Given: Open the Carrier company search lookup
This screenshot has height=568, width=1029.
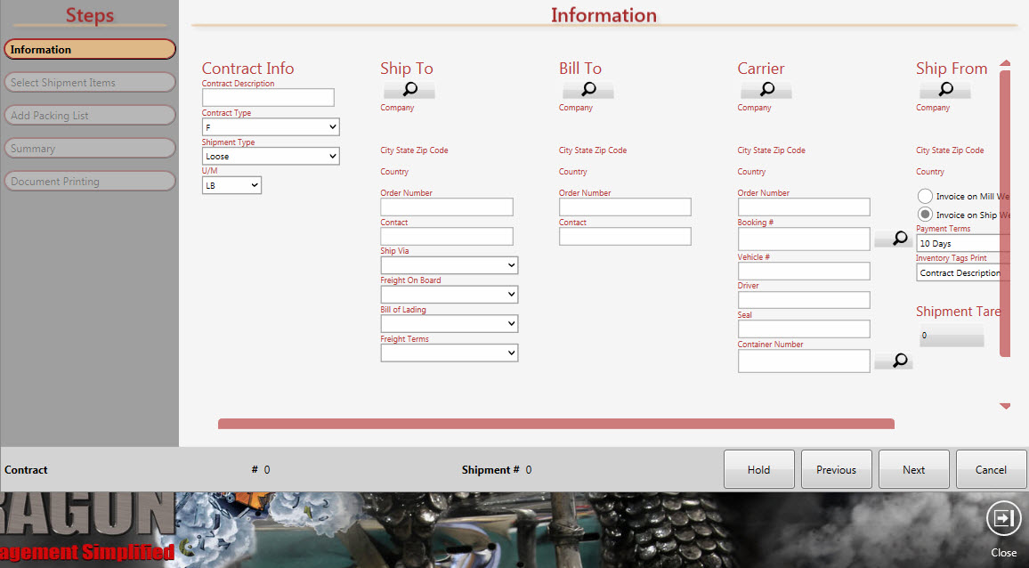Looking at the screenshot, I should click(x=766, y=89).
